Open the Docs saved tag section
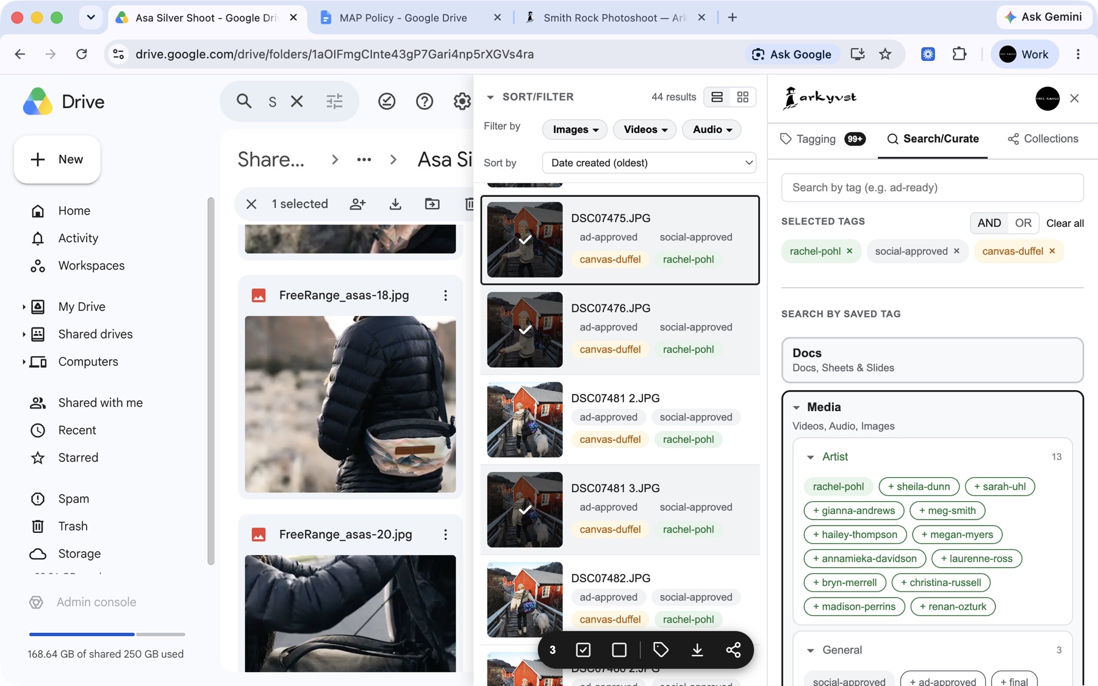This screenshot has width=1098, height=686. coord(932,360)
